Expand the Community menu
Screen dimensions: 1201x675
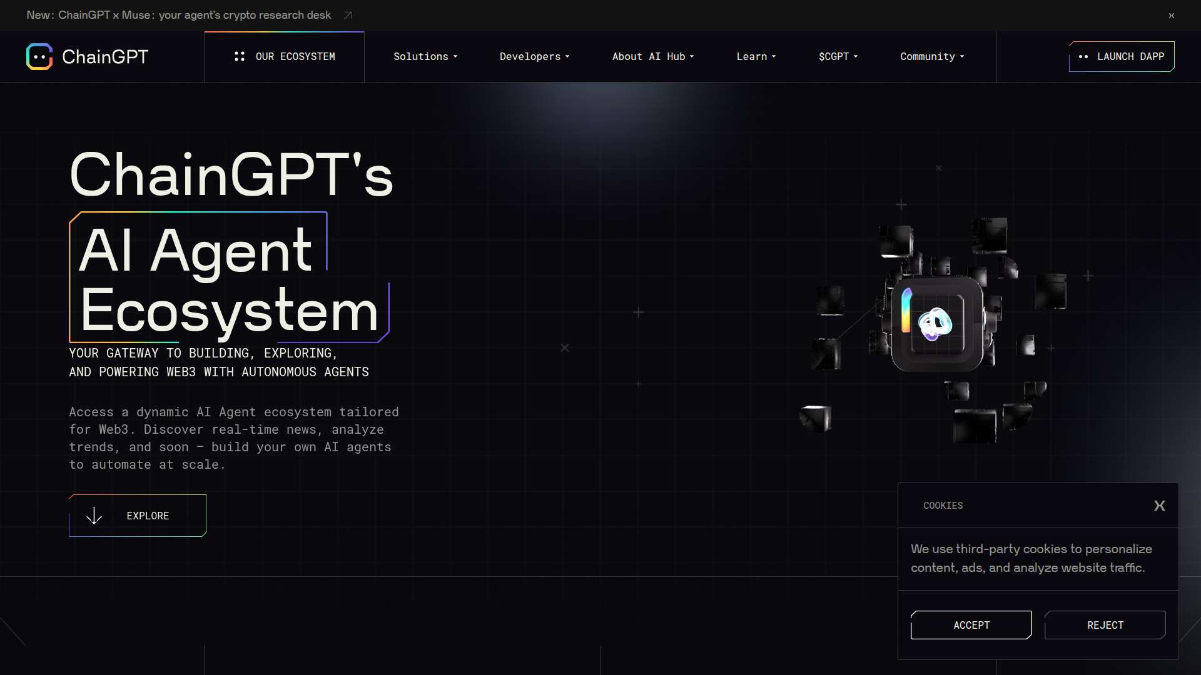pyautogui.click(x=932, y=57)
